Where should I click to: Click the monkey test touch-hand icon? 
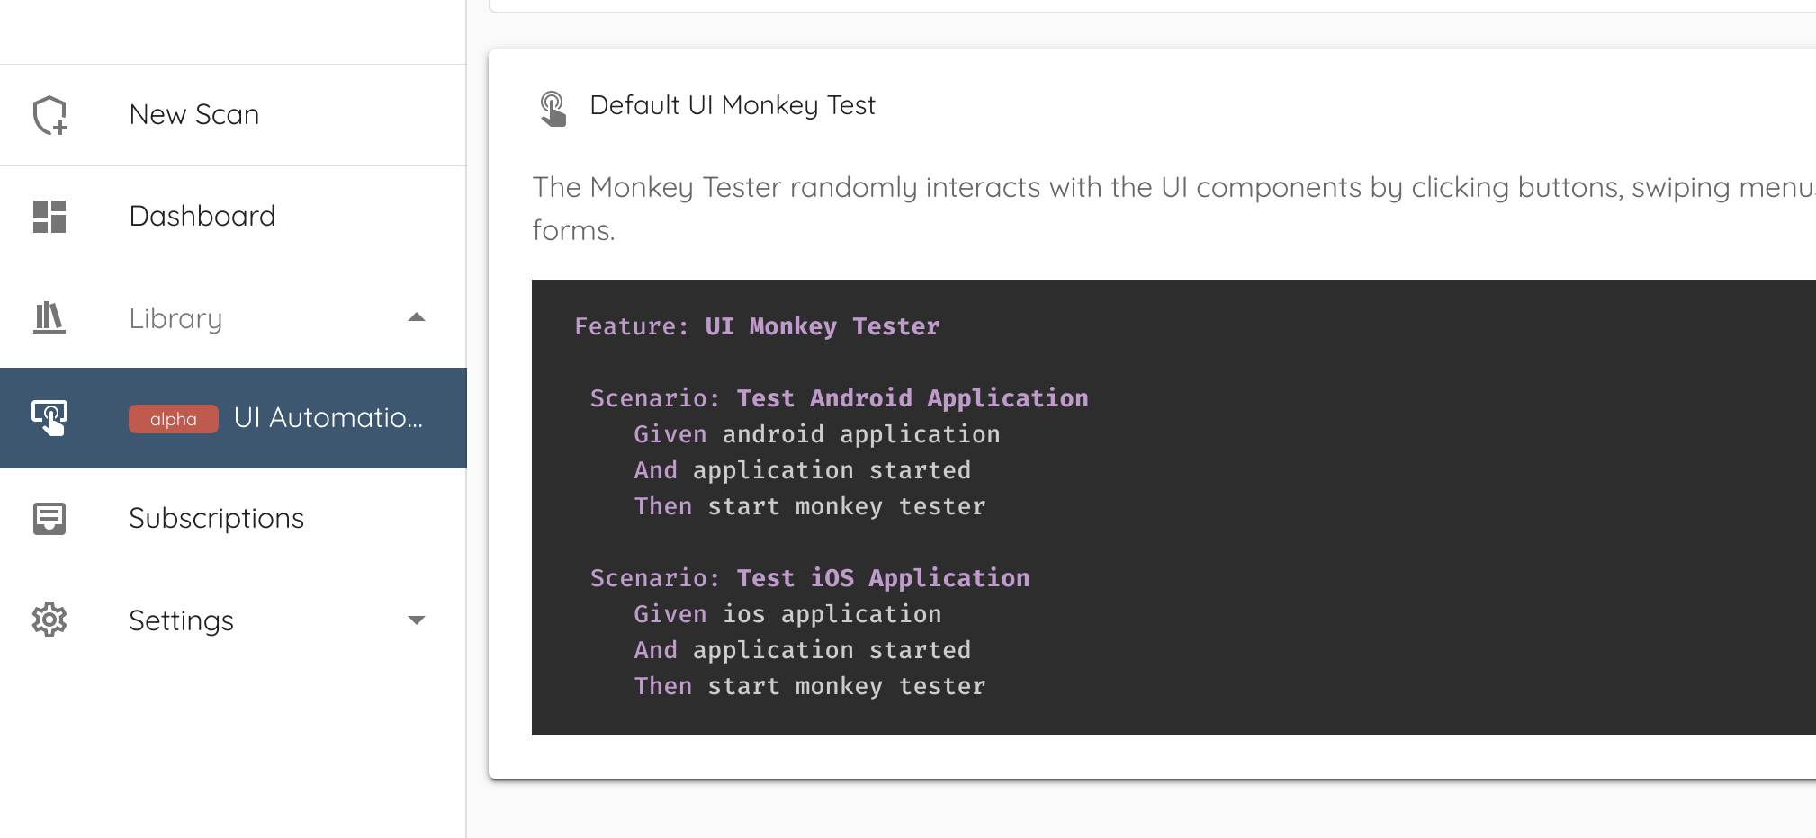(x=553, y=109)
